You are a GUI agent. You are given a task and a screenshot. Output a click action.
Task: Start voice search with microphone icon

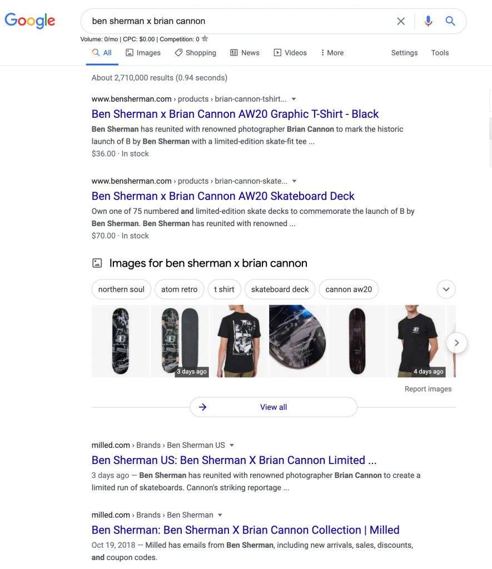428,21
